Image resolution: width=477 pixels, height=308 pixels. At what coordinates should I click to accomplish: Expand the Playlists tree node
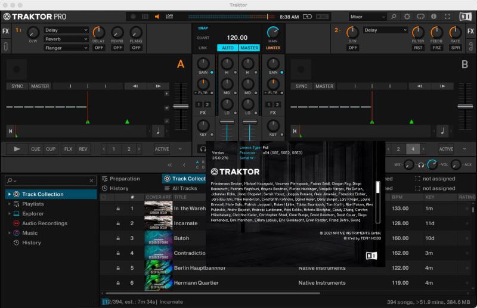pyautogui.click(x=10, y=204)
